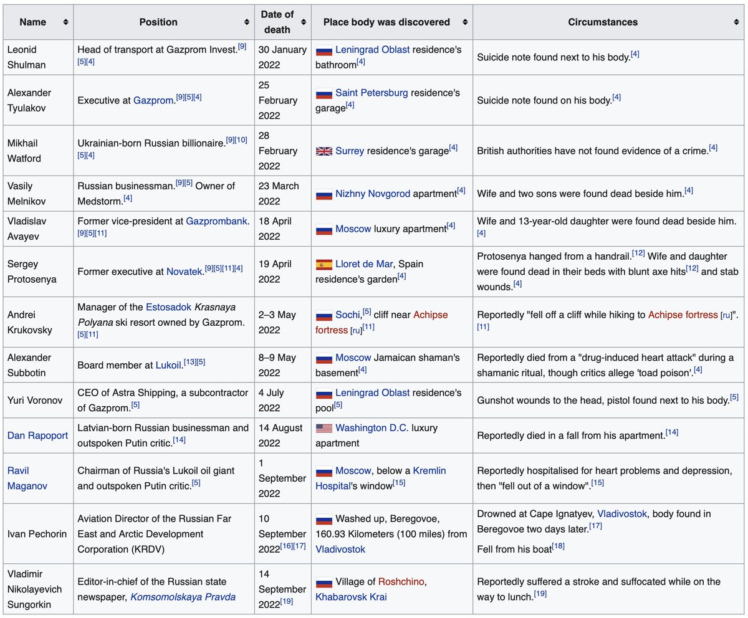Sort by Date of death arrows

coord(304,22)
